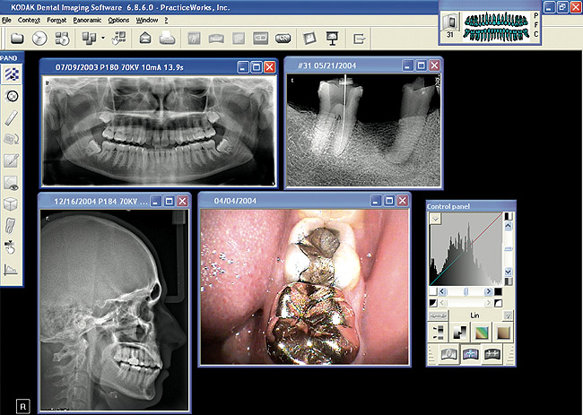The height and width of the screenshot is (415, 583).
Task: Click the envelope email icon in toolbar
Action: click(144, 39)
